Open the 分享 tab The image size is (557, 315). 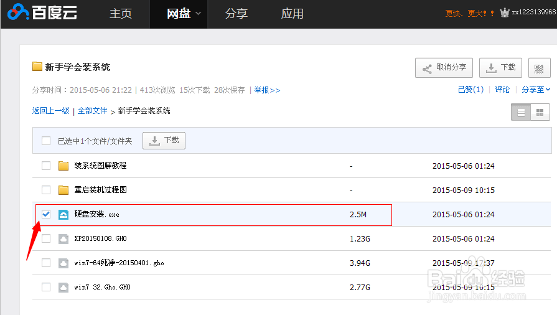pyautogui.click(x=236, y=14)
